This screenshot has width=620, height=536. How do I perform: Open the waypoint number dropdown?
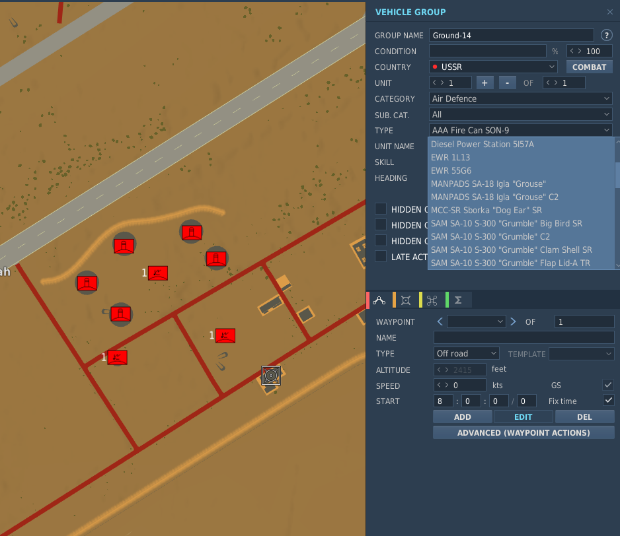pos(477,321)
